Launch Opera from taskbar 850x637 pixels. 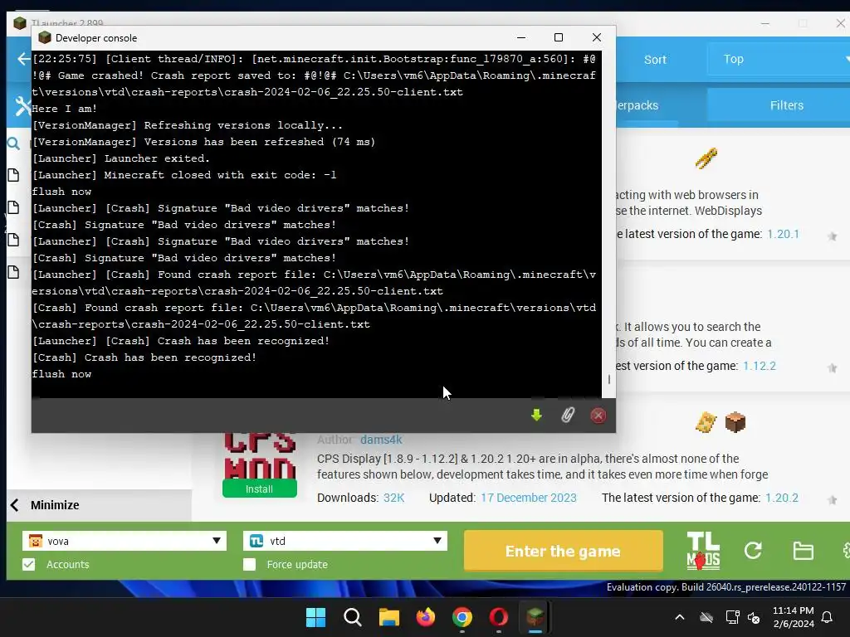pos(498,617)
